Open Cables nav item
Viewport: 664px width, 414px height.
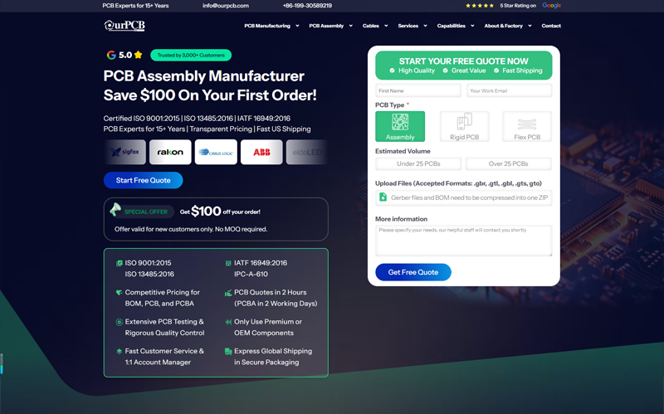click(370, 26)
